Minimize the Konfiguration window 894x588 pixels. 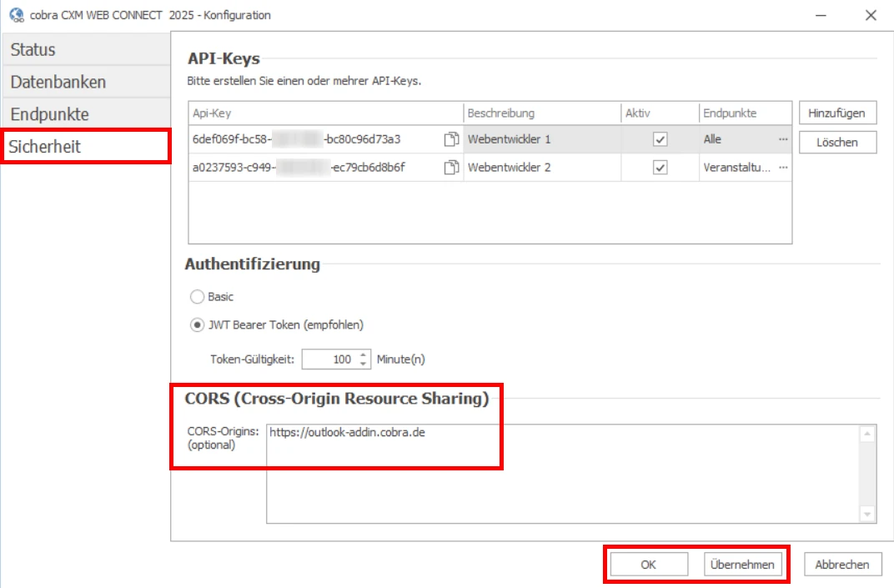(x=821, y=15)
